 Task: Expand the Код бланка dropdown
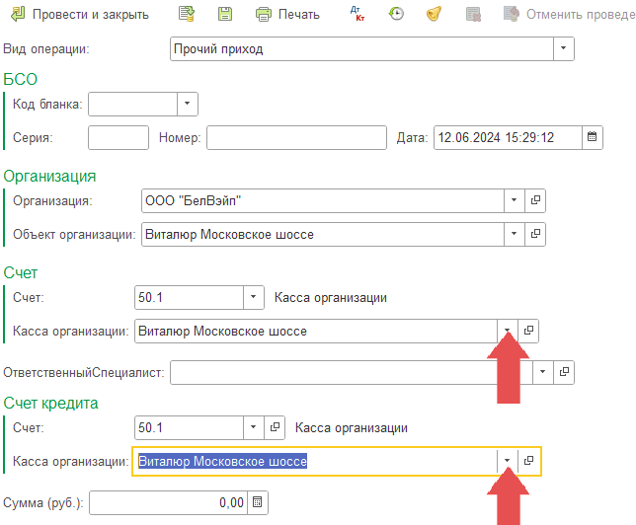point(188,104)
